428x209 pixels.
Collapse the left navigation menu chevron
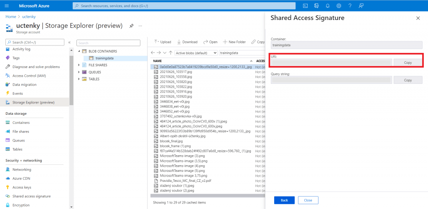coord(69,43)
